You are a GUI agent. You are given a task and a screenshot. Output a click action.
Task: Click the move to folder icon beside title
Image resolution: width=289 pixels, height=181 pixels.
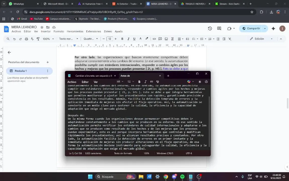click(48, 27)
